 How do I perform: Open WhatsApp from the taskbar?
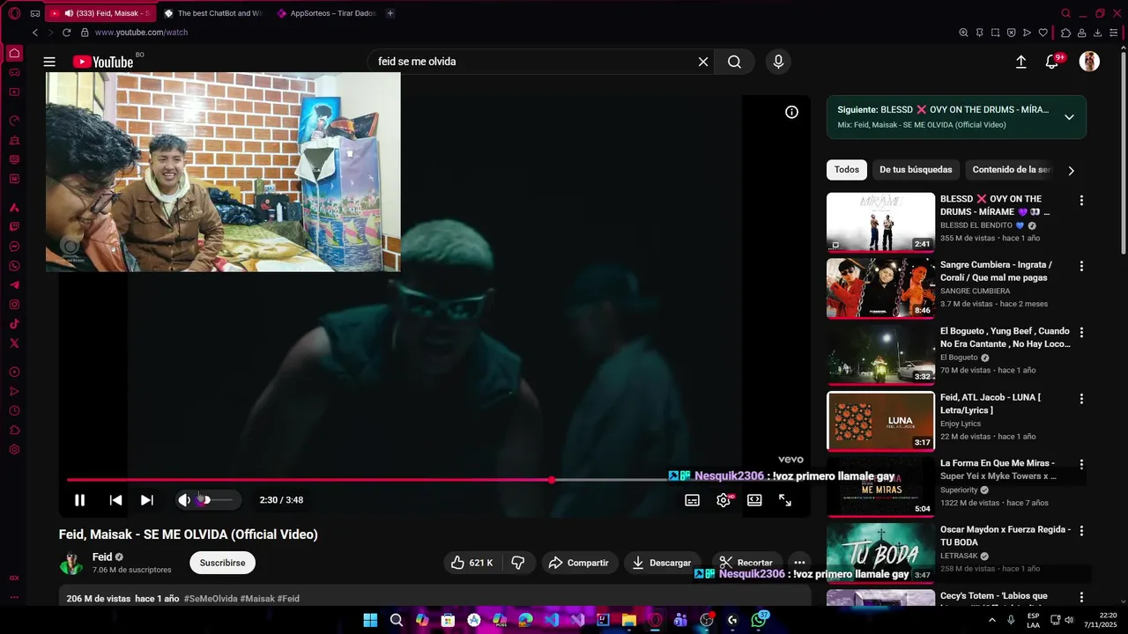pyautogui.click(x=759, y=620)
